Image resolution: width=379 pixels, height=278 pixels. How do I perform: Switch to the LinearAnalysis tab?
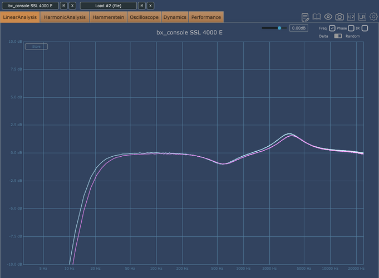tap(20, 17)
